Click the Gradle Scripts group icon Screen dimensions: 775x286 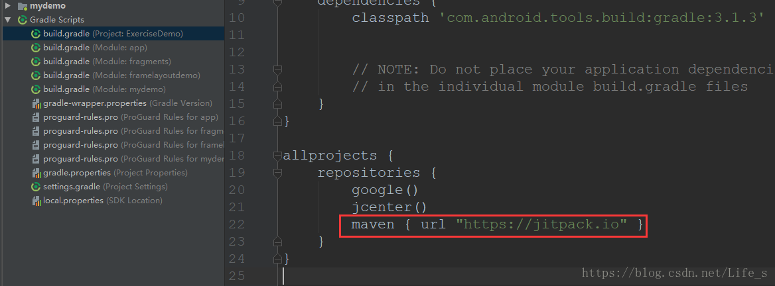(x=23, y=21)
